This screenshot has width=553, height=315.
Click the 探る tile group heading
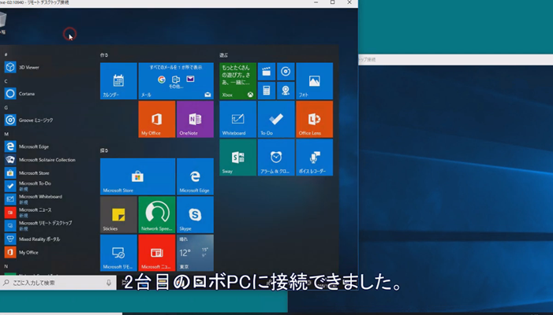104,150
